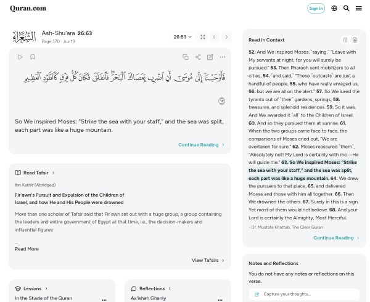
Task: Click Aa'ishah Ghaniy author name
Action: 148,298
